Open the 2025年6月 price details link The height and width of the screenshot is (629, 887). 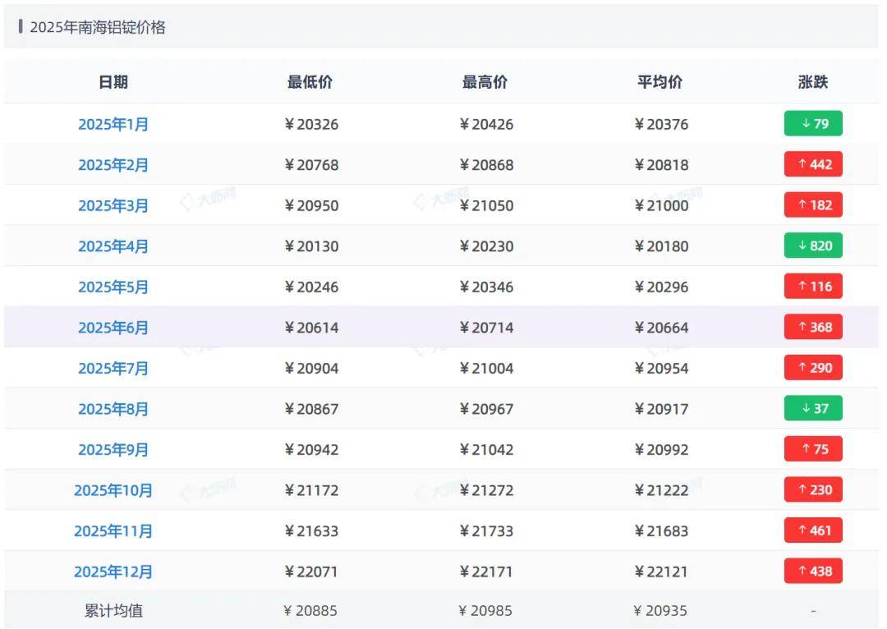coord(113,328)
